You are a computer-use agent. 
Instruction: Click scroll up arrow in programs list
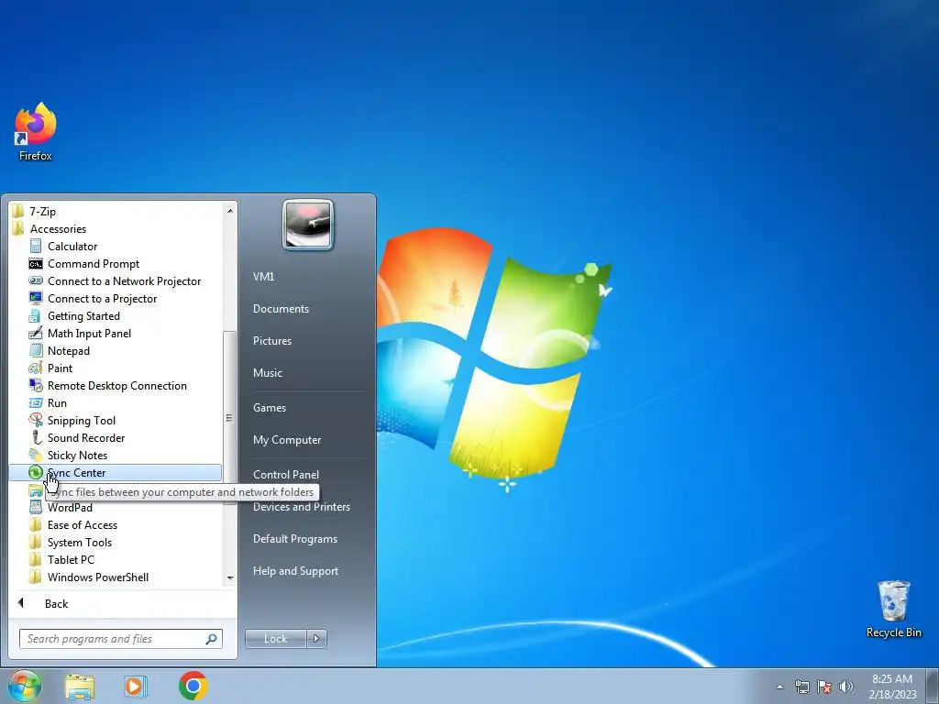230,210
